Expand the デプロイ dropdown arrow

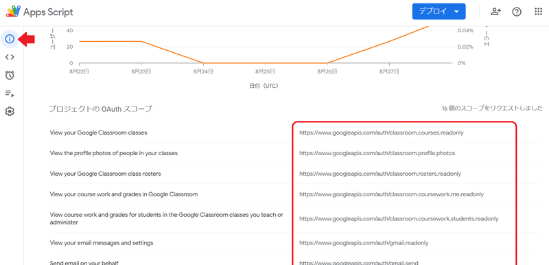click(x=456, y=12)
